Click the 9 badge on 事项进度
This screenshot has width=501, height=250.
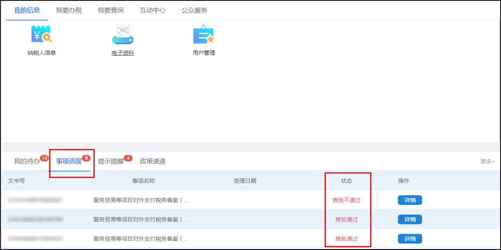click(x=86, y=158)
